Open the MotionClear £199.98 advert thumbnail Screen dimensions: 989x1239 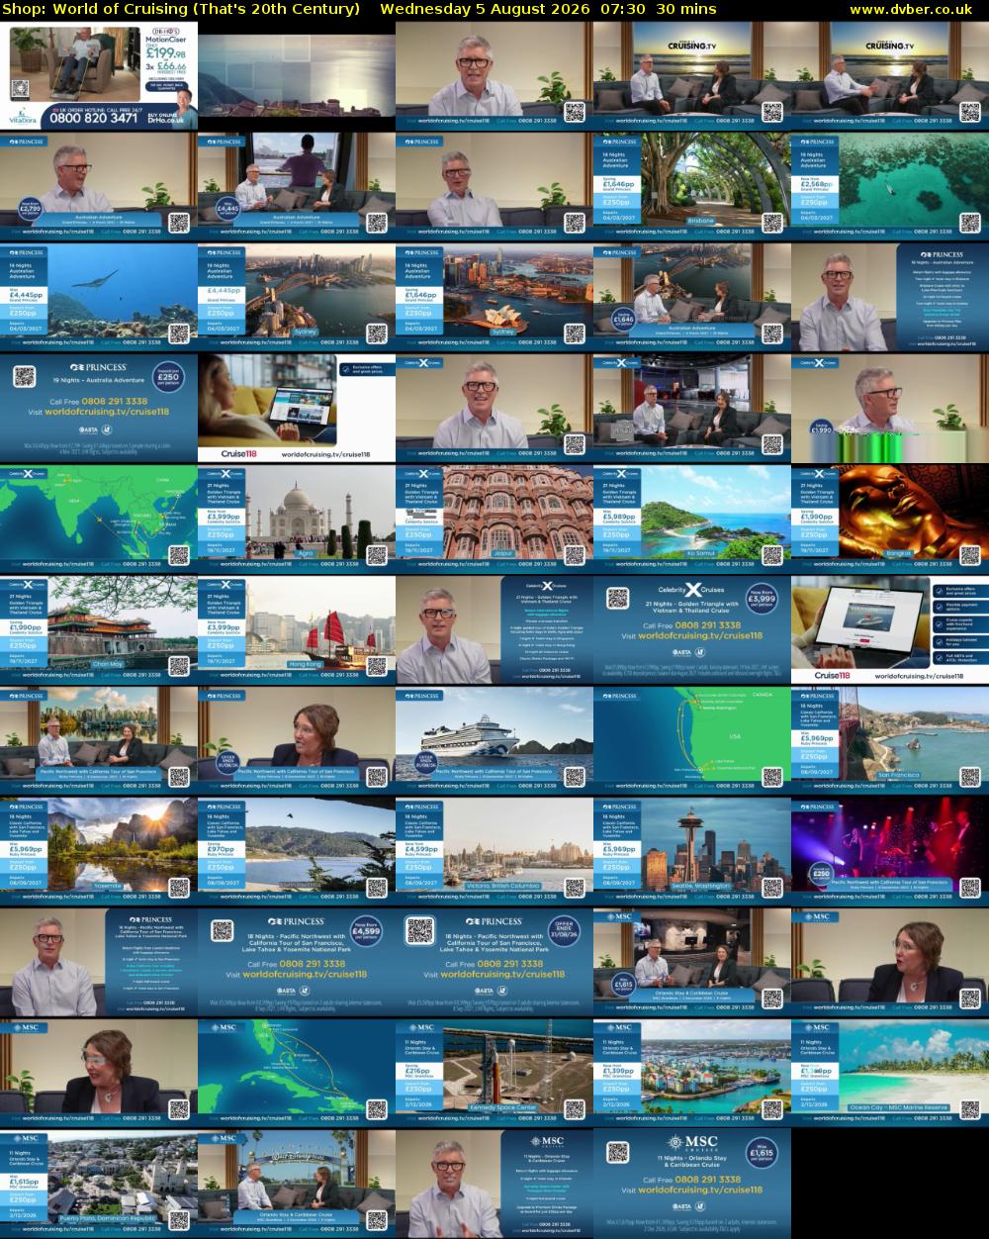click(99, 75)
